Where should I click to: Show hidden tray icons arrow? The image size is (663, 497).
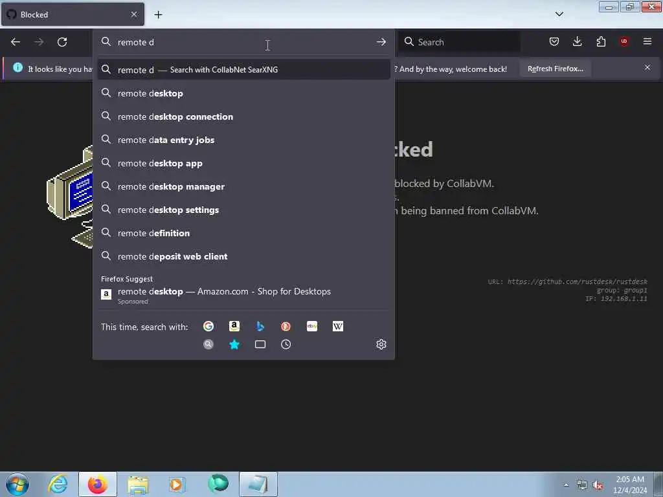click(566, 485)
